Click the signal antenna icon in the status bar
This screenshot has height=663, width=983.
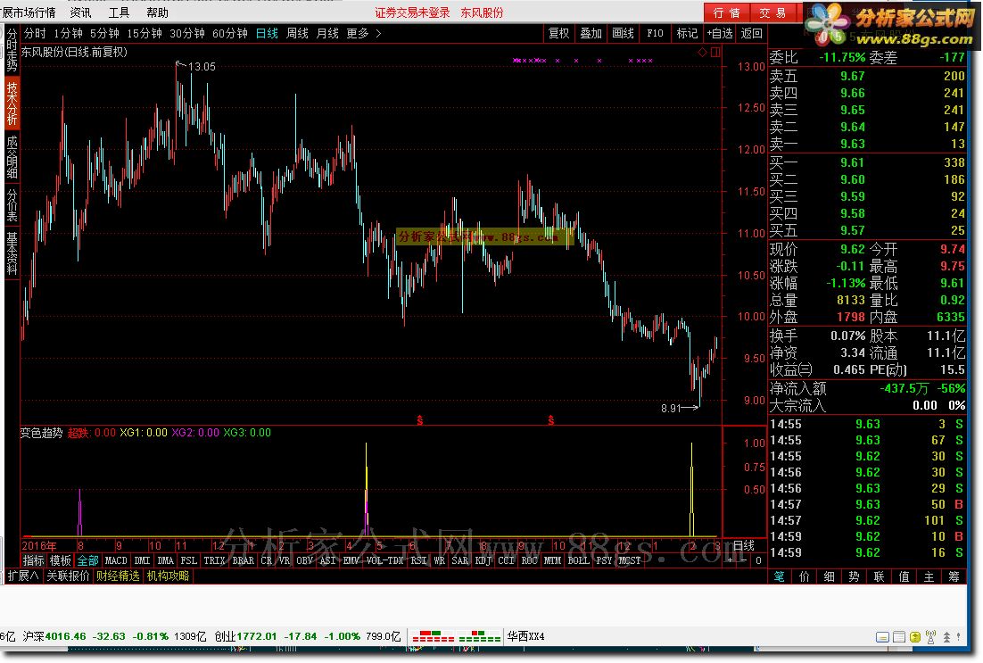pos(931,636)
